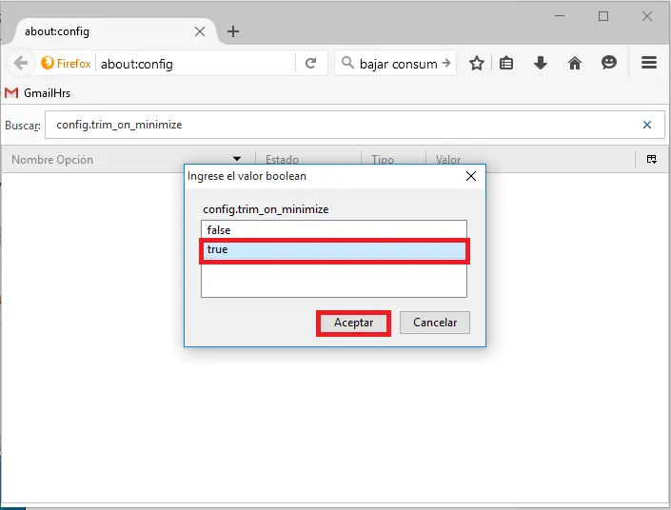Image resolution: width=671 pixels, height=510 pixels.
Task: Bookmark this page with the star icon
Action: (x=476, y=64)
